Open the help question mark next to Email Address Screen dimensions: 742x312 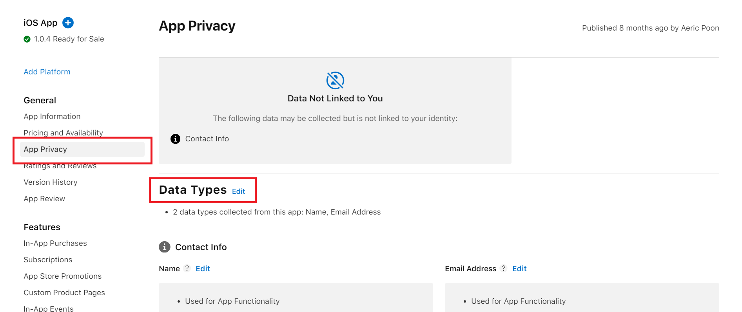click(x=504, y=269)
